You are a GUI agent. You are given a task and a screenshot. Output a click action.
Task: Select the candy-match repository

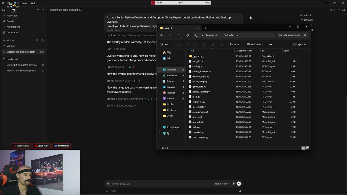coord(14,59)
